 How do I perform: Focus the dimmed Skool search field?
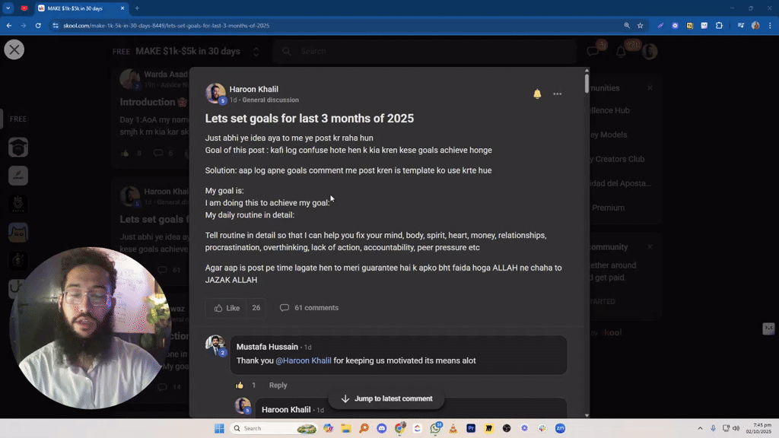pyautogui.click(x=424, y=51)
